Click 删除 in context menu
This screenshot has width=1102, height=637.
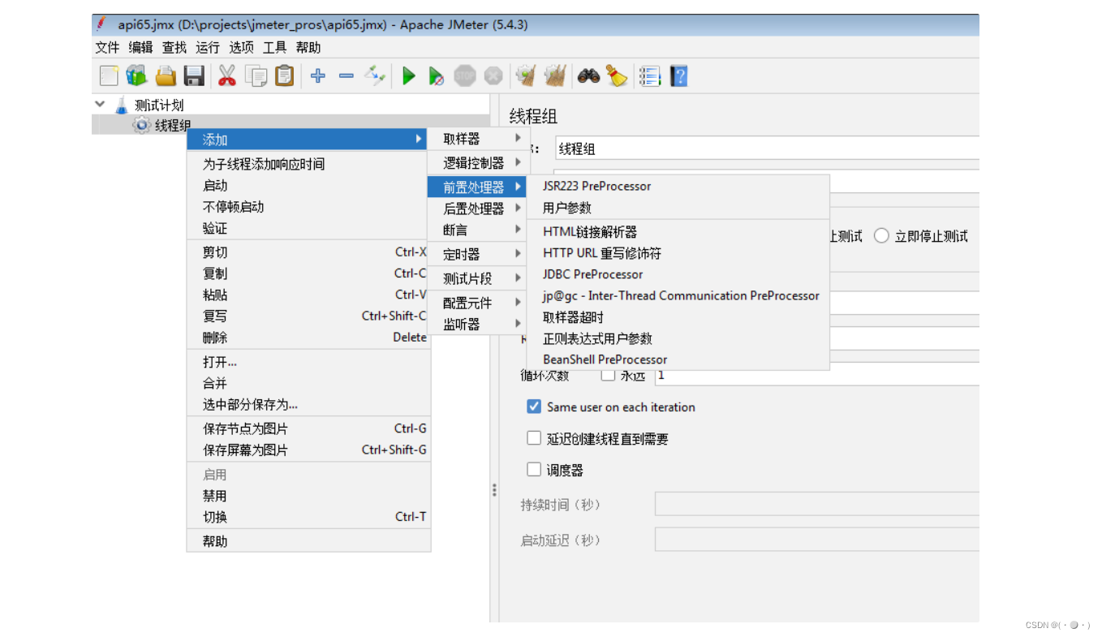[308, 338]
